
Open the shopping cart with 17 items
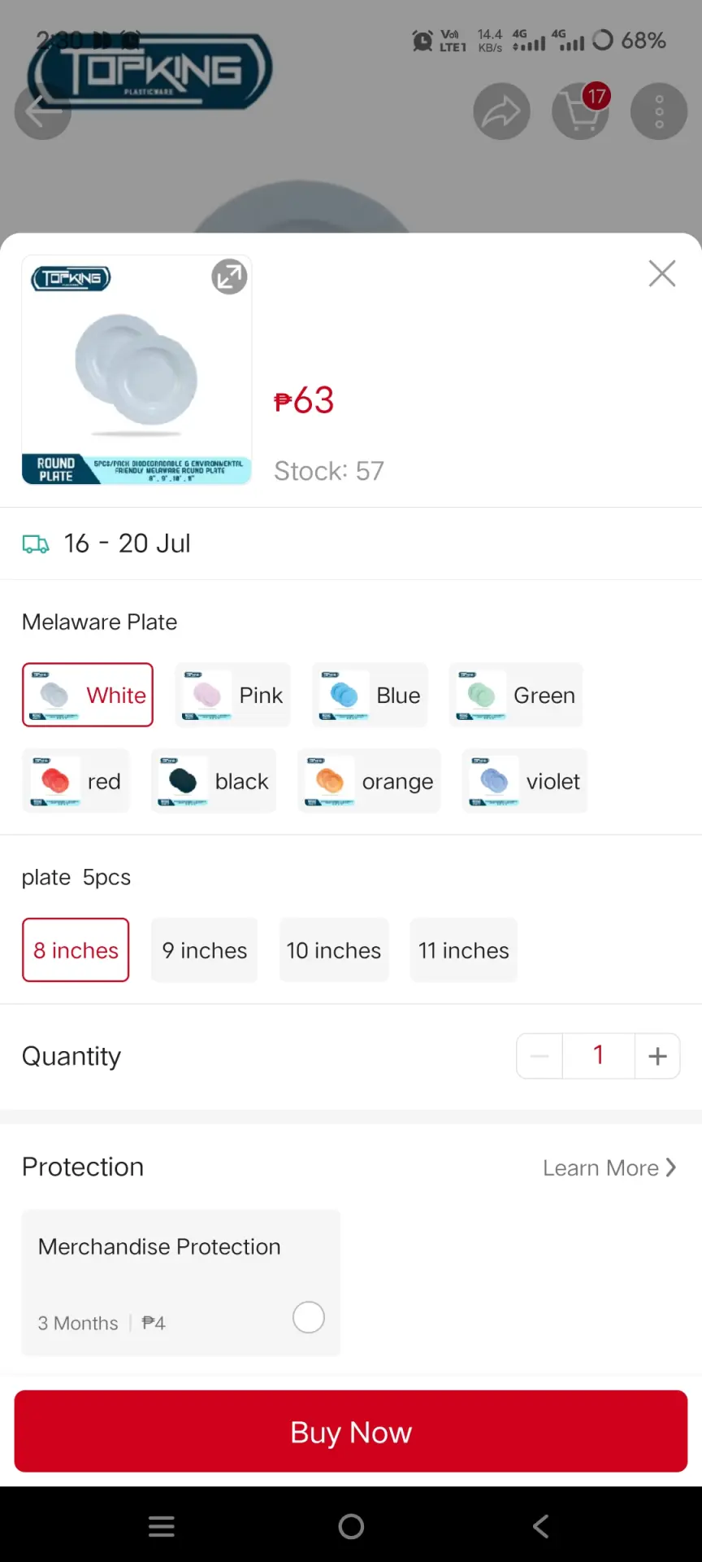pyautogui.click(x=581, y=111)
